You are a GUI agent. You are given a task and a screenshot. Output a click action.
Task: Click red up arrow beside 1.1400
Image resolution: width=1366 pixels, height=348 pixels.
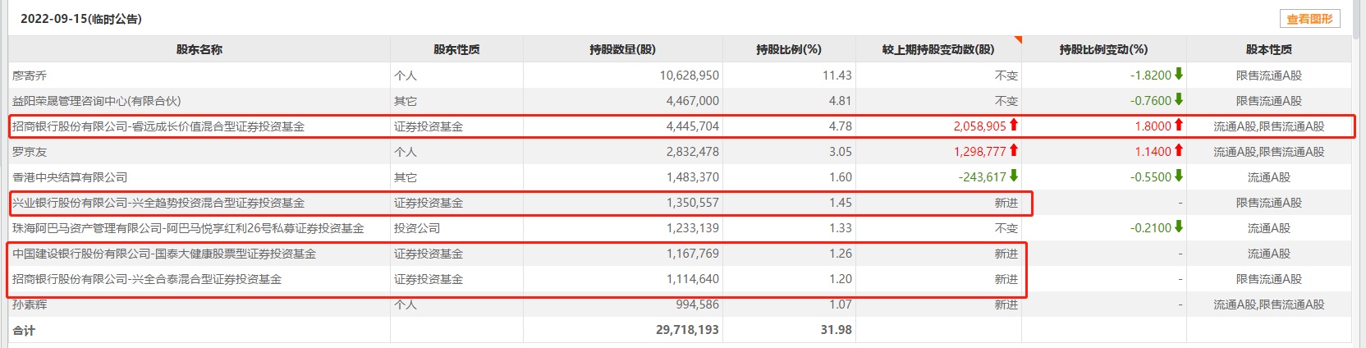coord(1179,150)
